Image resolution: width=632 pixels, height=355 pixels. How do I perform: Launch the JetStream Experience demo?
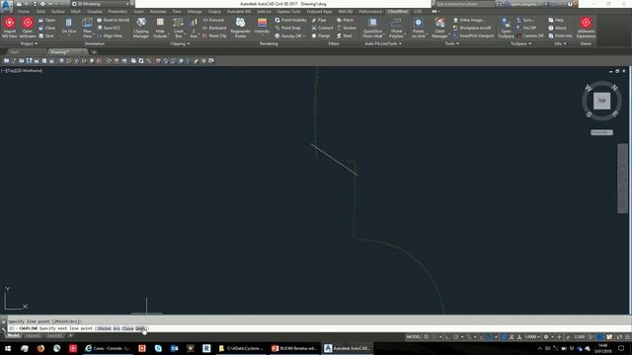[586, 28]
